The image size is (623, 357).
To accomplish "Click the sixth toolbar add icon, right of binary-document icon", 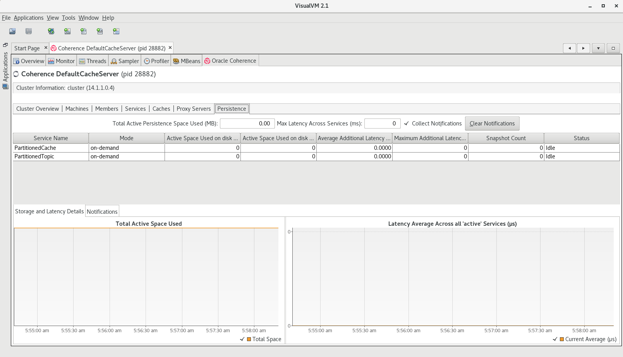I will click(x=100, y=31).
